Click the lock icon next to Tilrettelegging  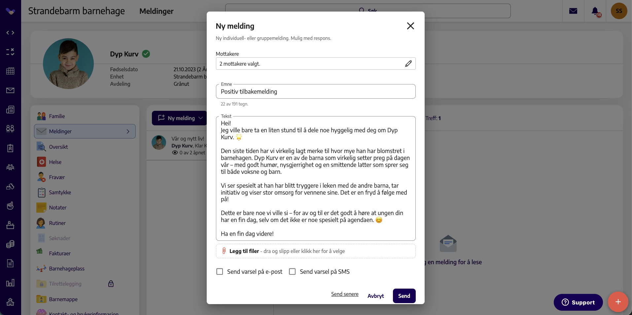[111, 284]
